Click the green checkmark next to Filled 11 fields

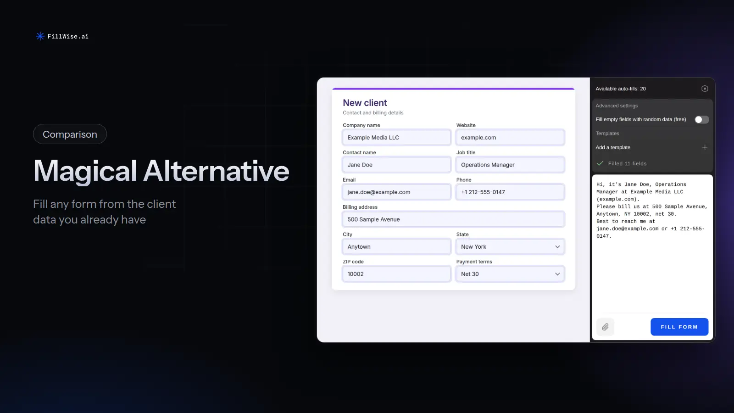coord(600,163)
